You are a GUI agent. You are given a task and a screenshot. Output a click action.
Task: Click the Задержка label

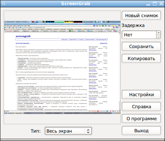click(x=133, y=26)
